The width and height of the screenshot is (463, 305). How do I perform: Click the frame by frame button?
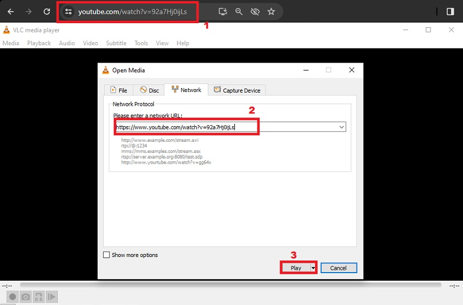coord(52,297)
